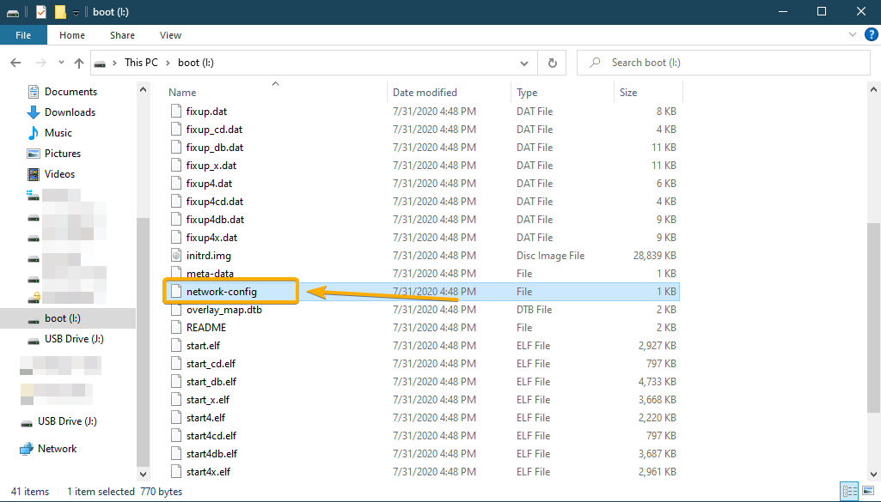Click the file list vertical scrollbar

coord(873,318)
